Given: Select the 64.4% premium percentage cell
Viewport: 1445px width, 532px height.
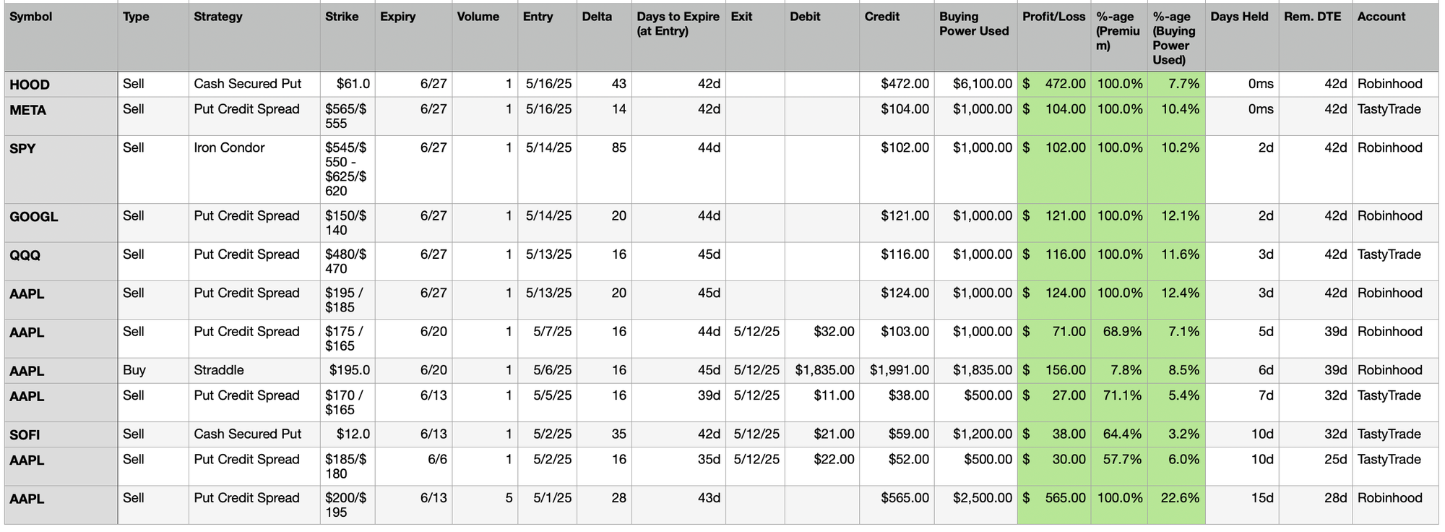Looking at the screenshot, I should click(1119, 434).
